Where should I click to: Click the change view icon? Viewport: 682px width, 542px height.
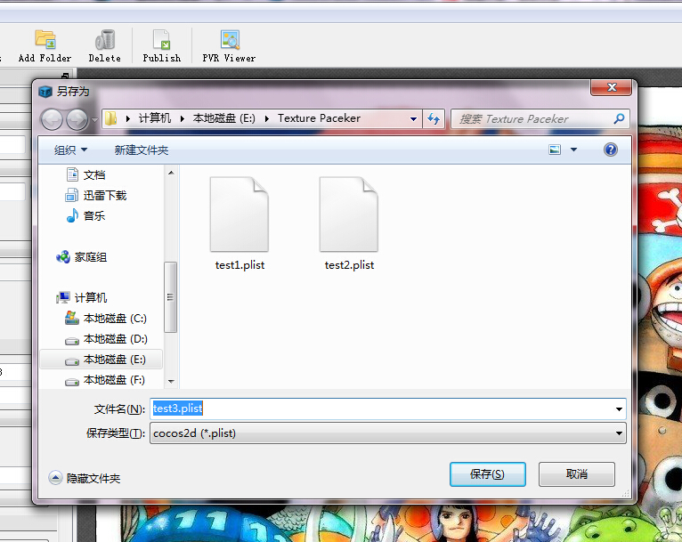(x=555, y=150)
